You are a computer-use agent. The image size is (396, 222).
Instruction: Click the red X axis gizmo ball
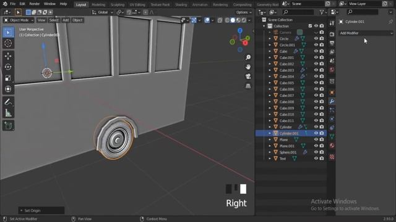pos(245,43)
